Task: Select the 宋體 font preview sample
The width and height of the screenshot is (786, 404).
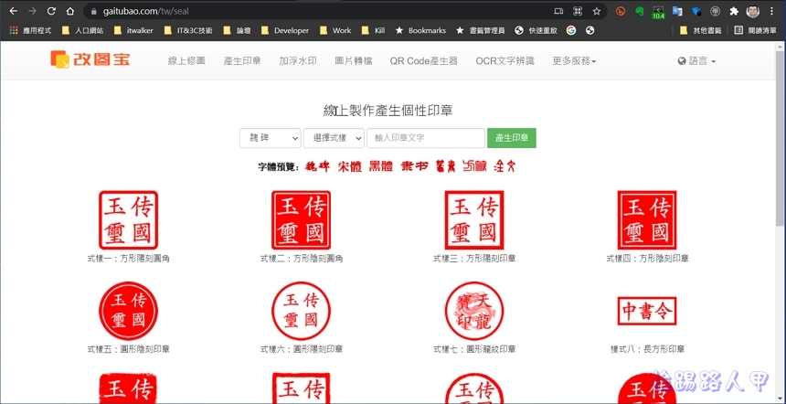Action: click(350, 166)
